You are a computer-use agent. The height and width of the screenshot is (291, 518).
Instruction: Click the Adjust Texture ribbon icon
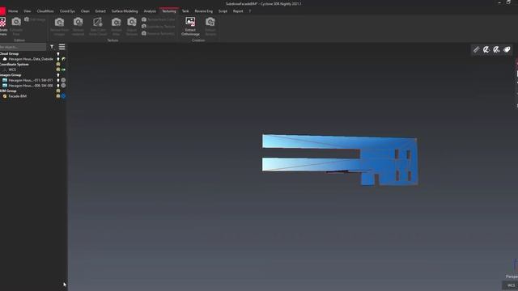click(131, 22)
